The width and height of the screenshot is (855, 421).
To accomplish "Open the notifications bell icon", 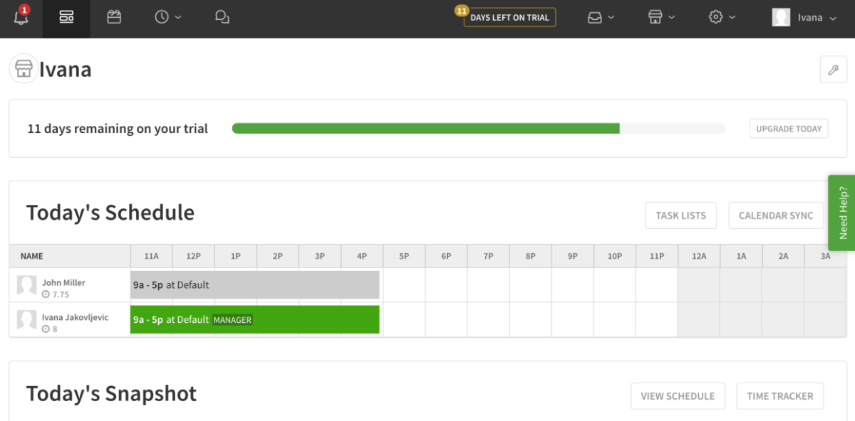I will pyautogui.click(x=21, y=17).
